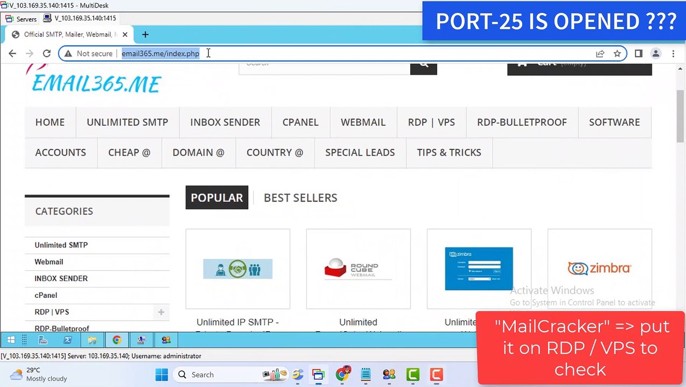
Task: Open Chrome from the local taskbar
Action: click(342, 374)
